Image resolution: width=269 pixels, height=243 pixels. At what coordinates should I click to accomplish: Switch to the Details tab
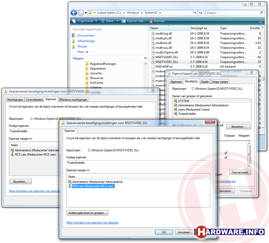(204, 82)
